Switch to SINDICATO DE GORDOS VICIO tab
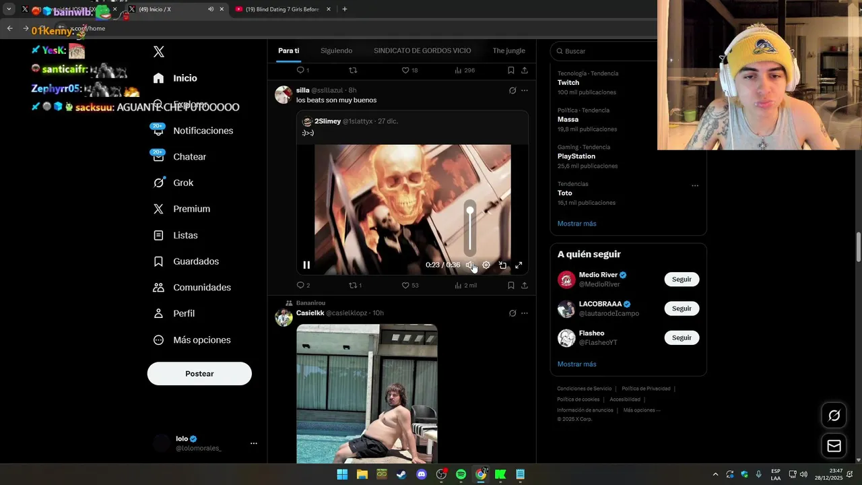Image resolution: width=862 pixels, height=485 pixels. 422,51
